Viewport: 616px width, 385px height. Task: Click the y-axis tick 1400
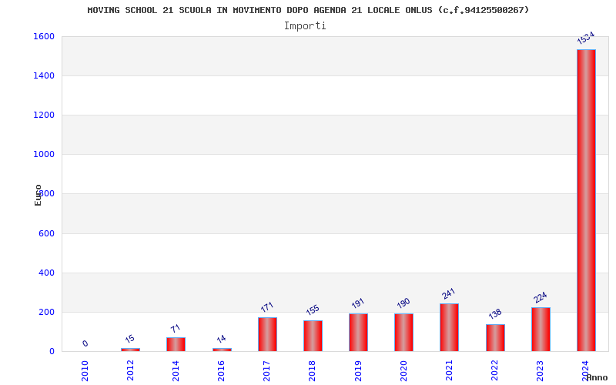click(x=44, y=75)
